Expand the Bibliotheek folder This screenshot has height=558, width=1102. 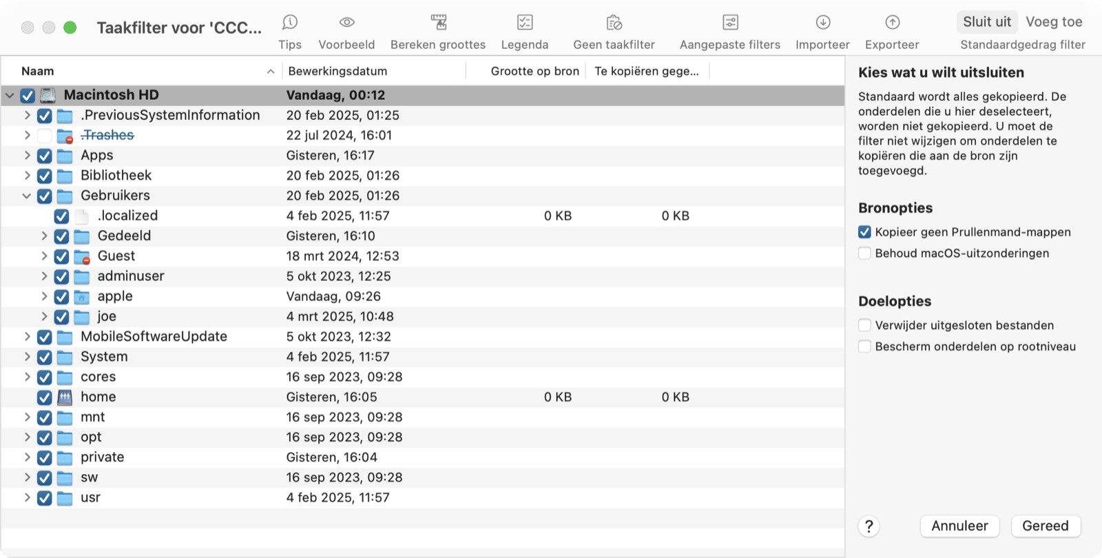click(x=27, y=176)
